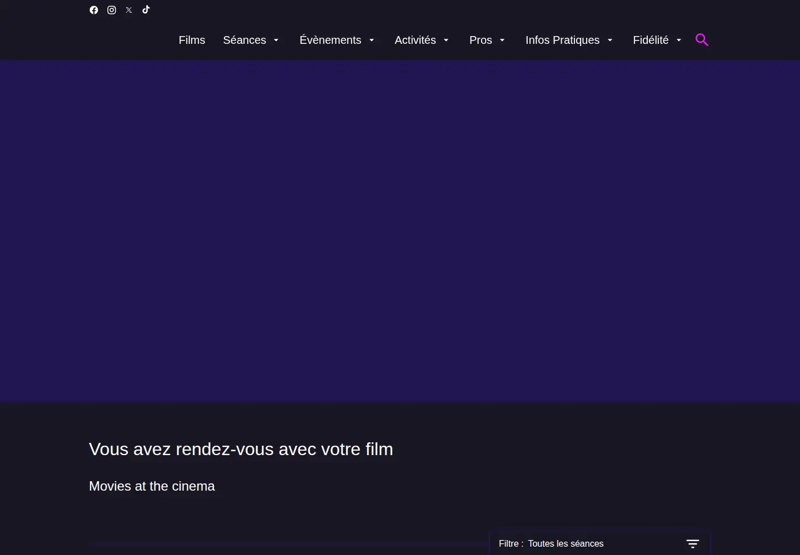Open the Instagram social link

[112, 10]
